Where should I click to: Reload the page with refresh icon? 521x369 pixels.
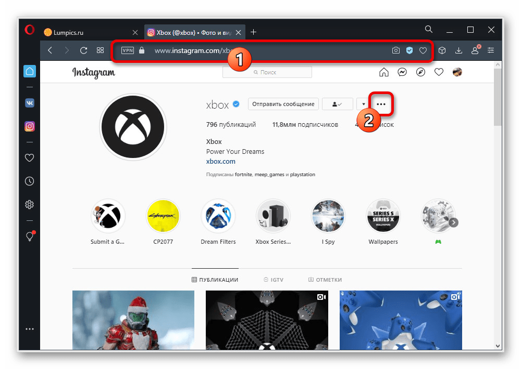(84, 50)
